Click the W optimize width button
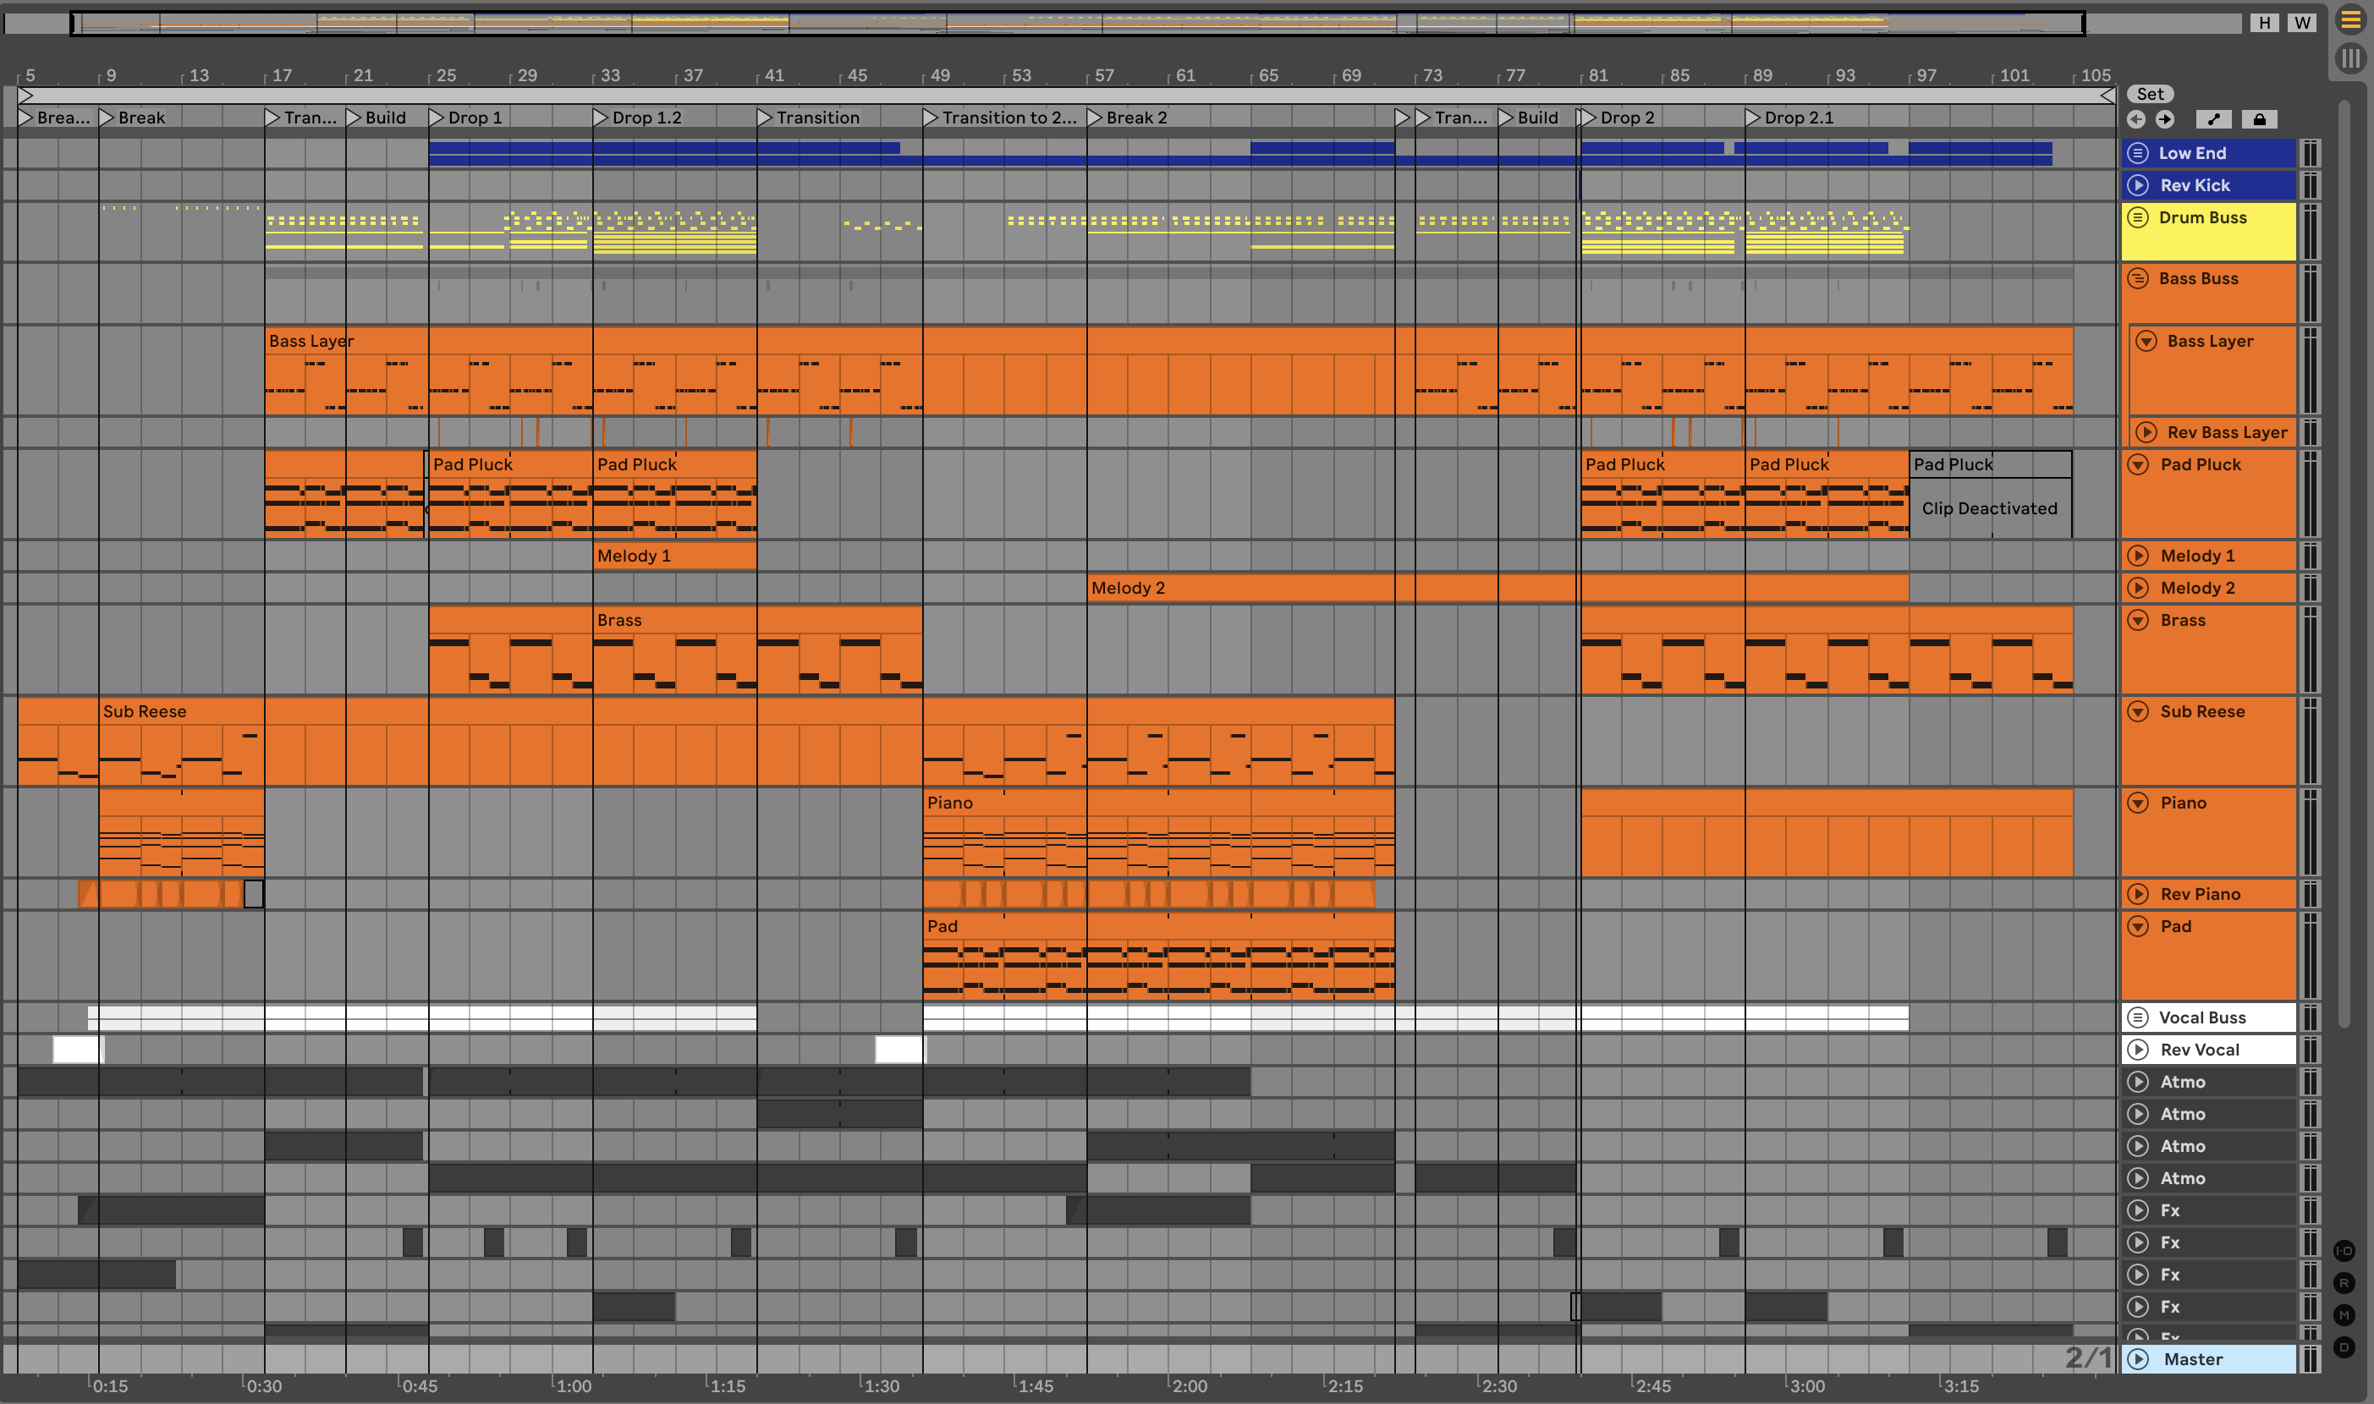This screenshot has width=2374, height=1404. coord(2302,23)
